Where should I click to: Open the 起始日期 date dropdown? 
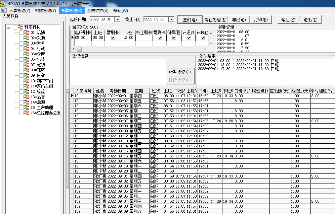coord(118,19)
